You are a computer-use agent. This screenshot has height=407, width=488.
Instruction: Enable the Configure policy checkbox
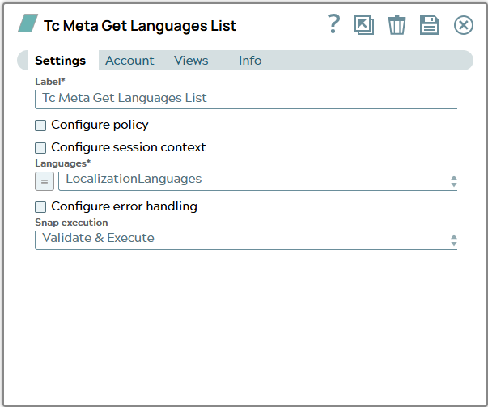click(x=40, y=125)
